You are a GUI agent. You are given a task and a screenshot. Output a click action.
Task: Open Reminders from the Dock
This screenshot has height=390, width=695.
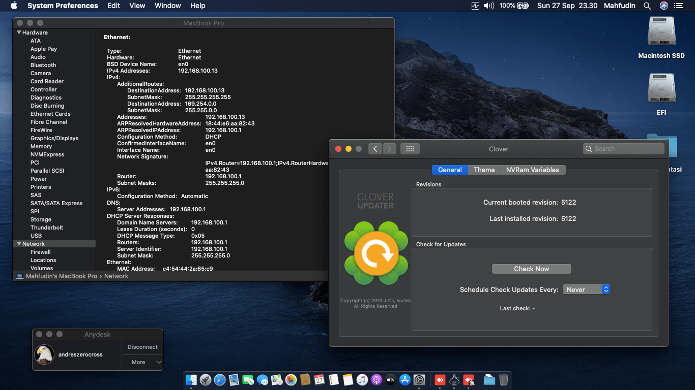334,380
